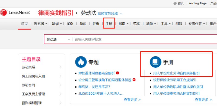
Task: Expand 劳动合同 in 主题目录
Action: point(42,85)
